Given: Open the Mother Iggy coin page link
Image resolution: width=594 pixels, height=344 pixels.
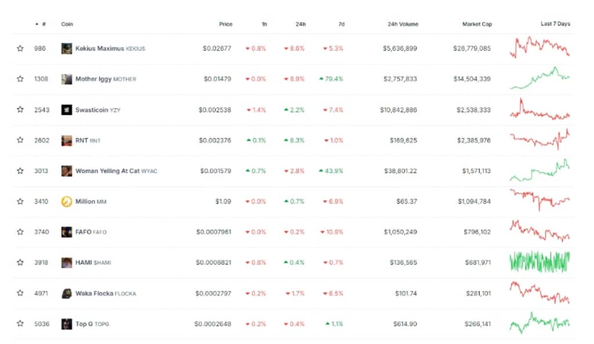Looking at the screenshot, I should point(93,79).
